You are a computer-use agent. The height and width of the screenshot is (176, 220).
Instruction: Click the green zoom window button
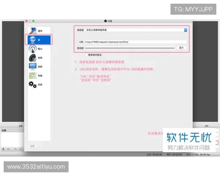[x=33, y=21]
